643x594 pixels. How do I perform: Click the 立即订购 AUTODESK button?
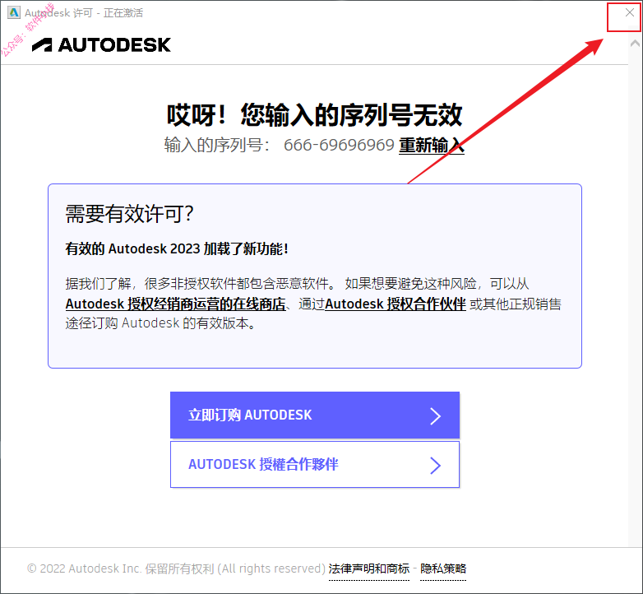315,415
